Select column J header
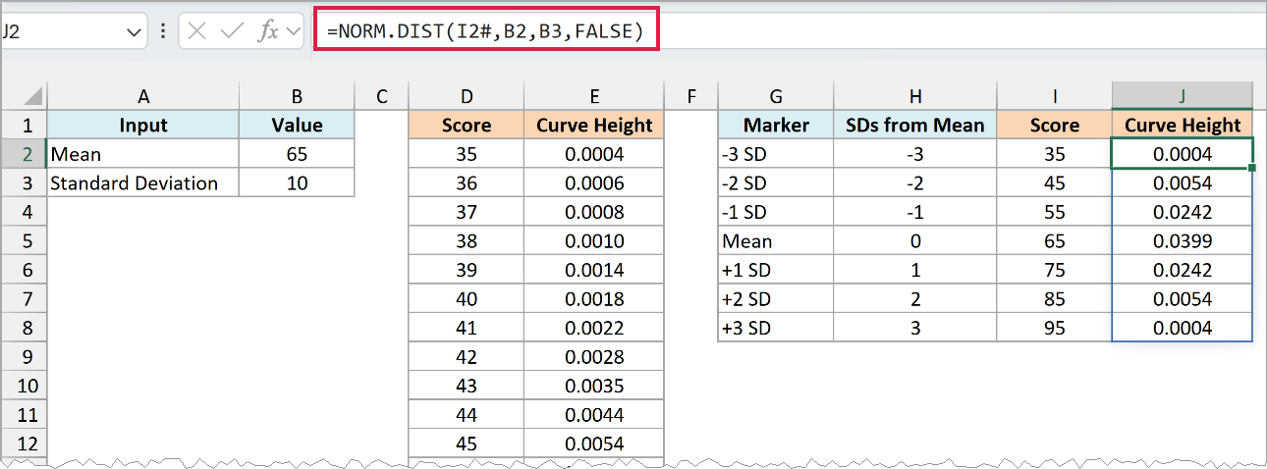Image resolution: width=1267 pixels, height=469 pixels. tap(1183, 96)
